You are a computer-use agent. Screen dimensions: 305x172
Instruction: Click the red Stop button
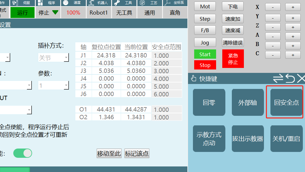(x=205, y=65)
